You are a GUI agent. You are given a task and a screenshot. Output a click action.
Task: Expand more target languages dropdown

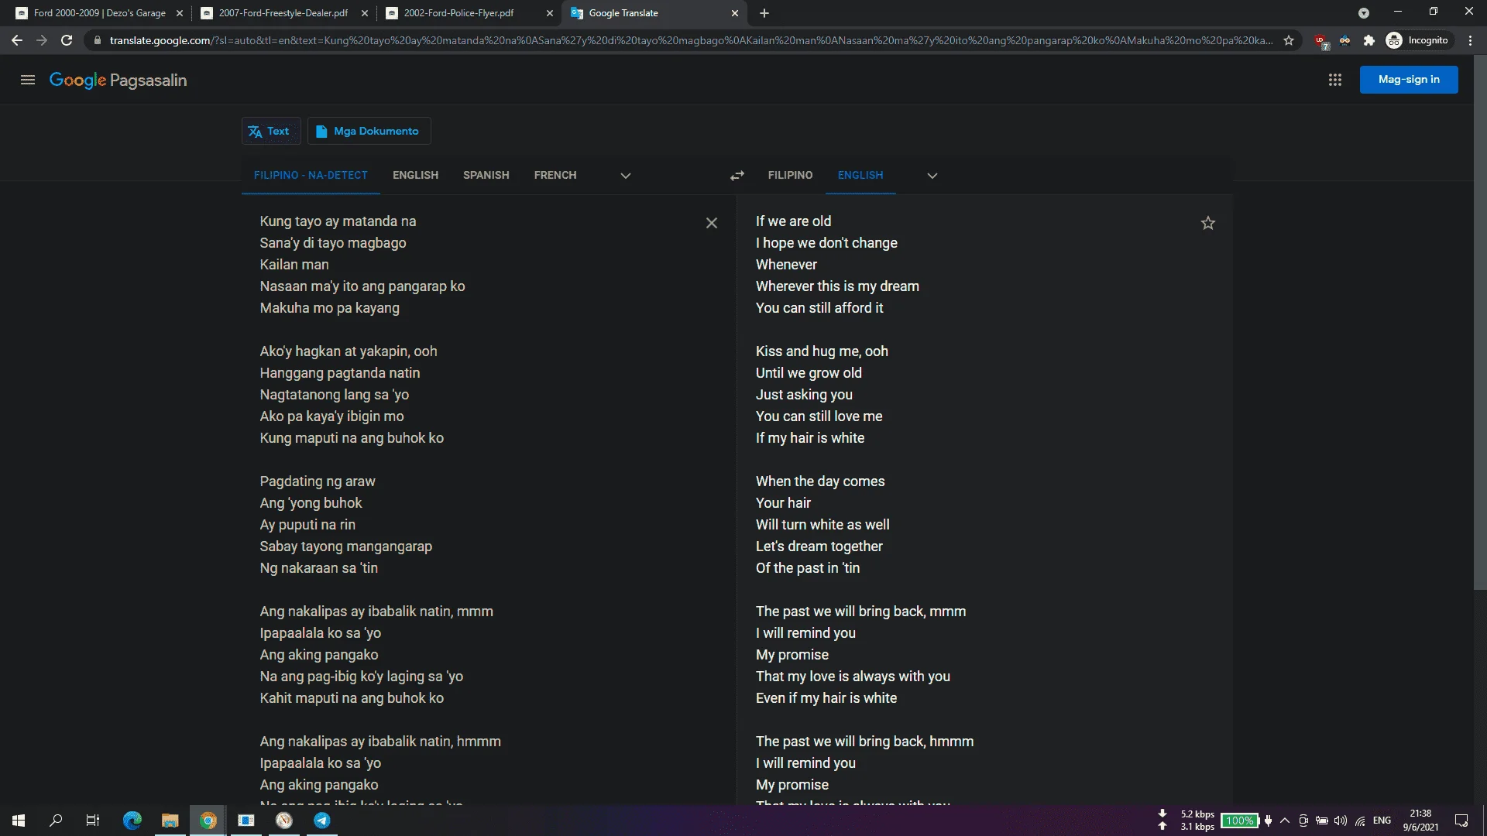pos(932,176)
